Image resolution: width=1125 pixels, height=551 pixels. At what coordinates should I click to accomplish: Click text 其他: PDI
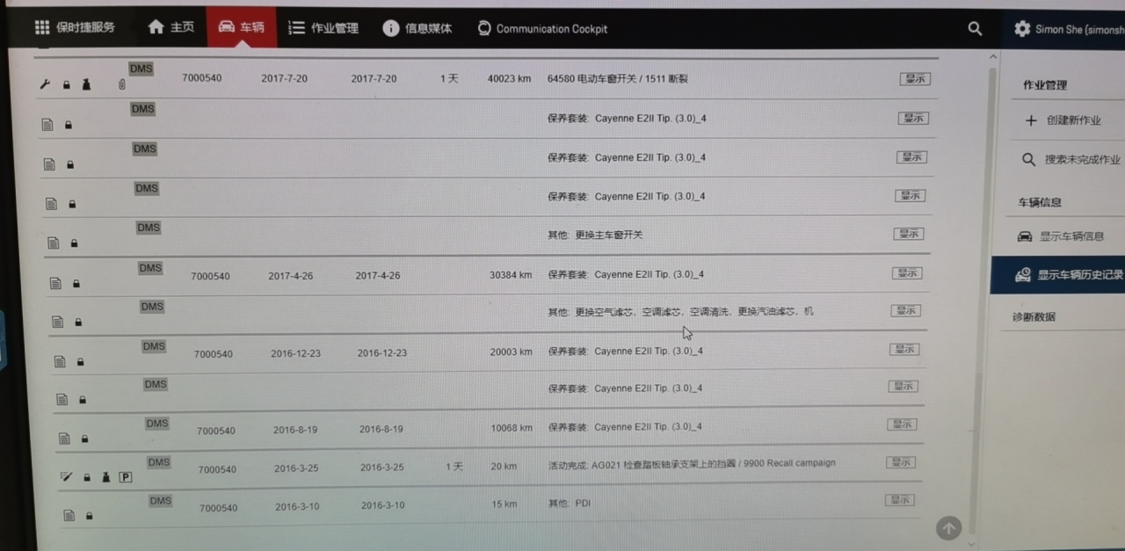(x=570, y=504)
